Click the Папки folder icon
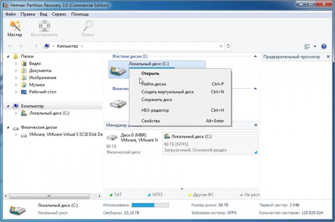The width and height of the screenshot is (335, 222). point(15,56)
